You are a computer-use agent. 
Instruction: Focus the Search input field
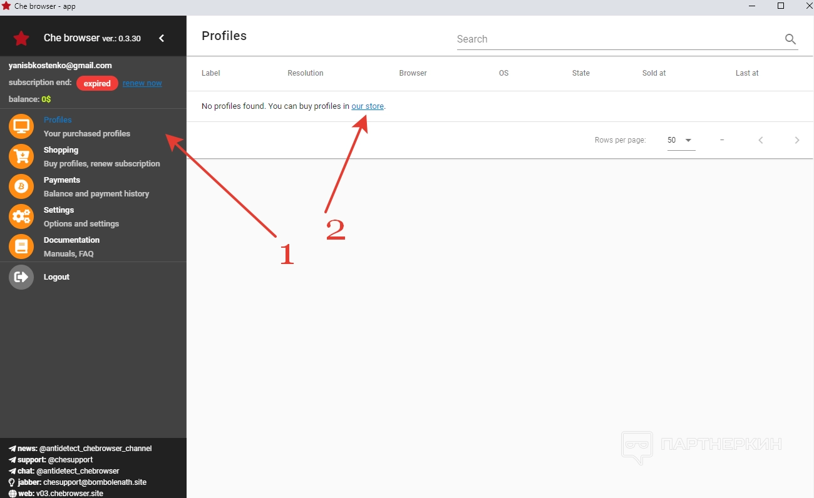tap(617, 39)
